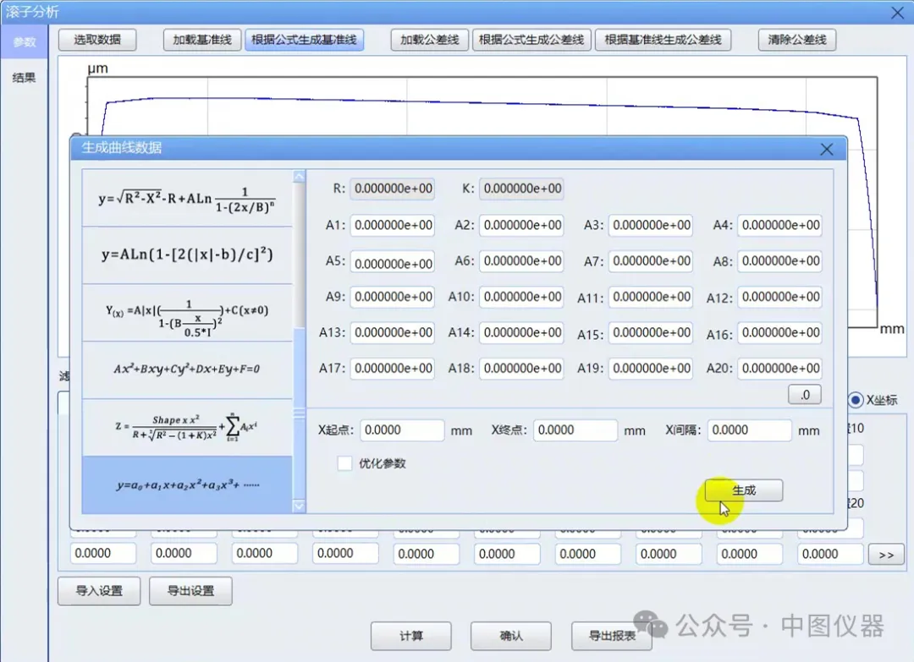Select the sqrt(R²-X²)-R+ALn formula
The image size is (914, 662).
tap(187, 199)
